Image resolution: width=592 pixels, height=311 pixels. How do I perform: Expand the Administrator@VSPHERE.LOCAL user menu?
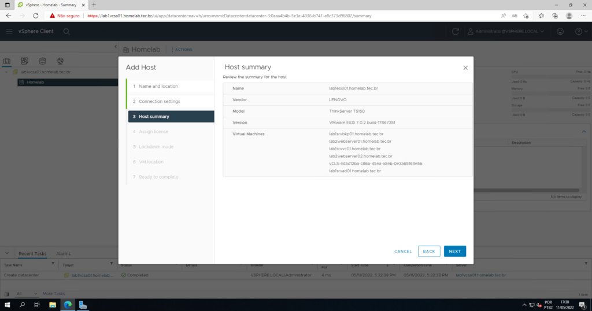click(505, 31)
